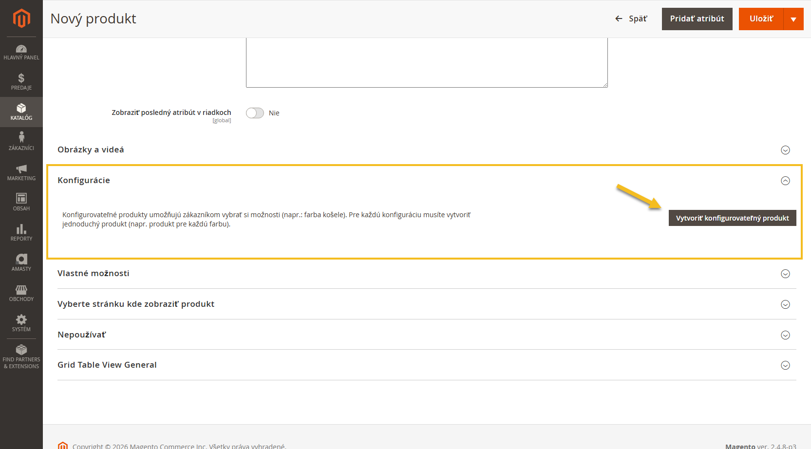811x449 pixels.
Task: Open the Obchody stores icon
Action: point(21,290)
